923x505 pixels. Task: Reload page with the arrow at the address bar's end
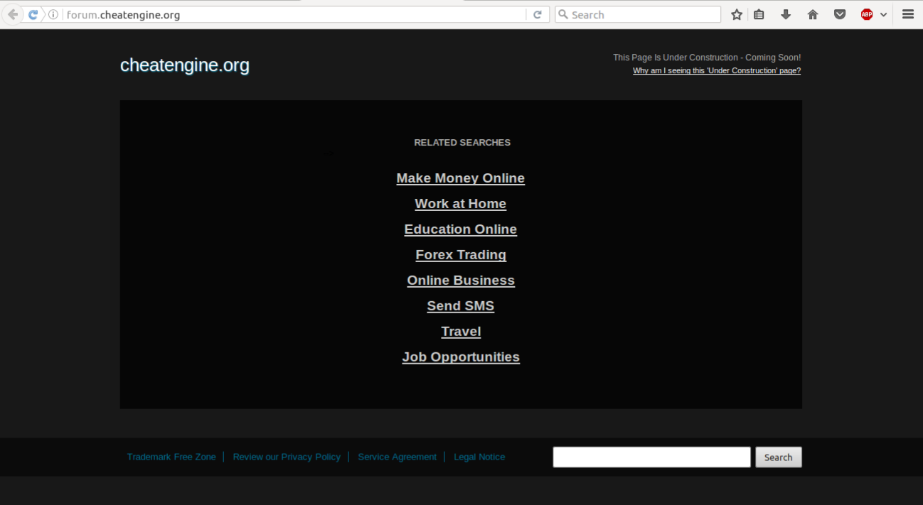538,14
